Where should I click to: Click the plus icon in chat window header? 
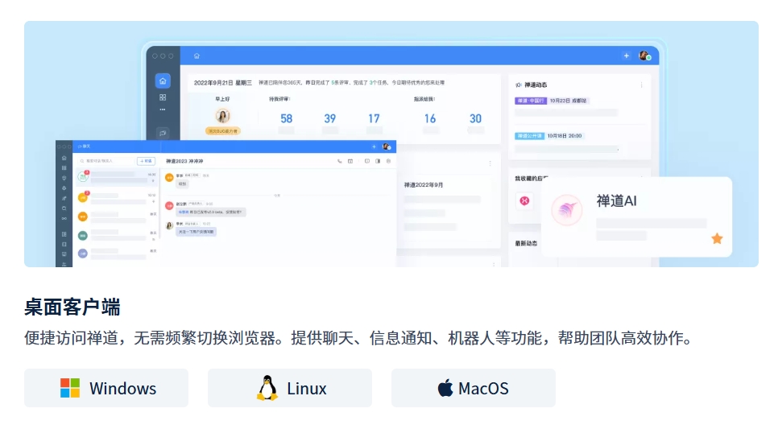[375, 146]
